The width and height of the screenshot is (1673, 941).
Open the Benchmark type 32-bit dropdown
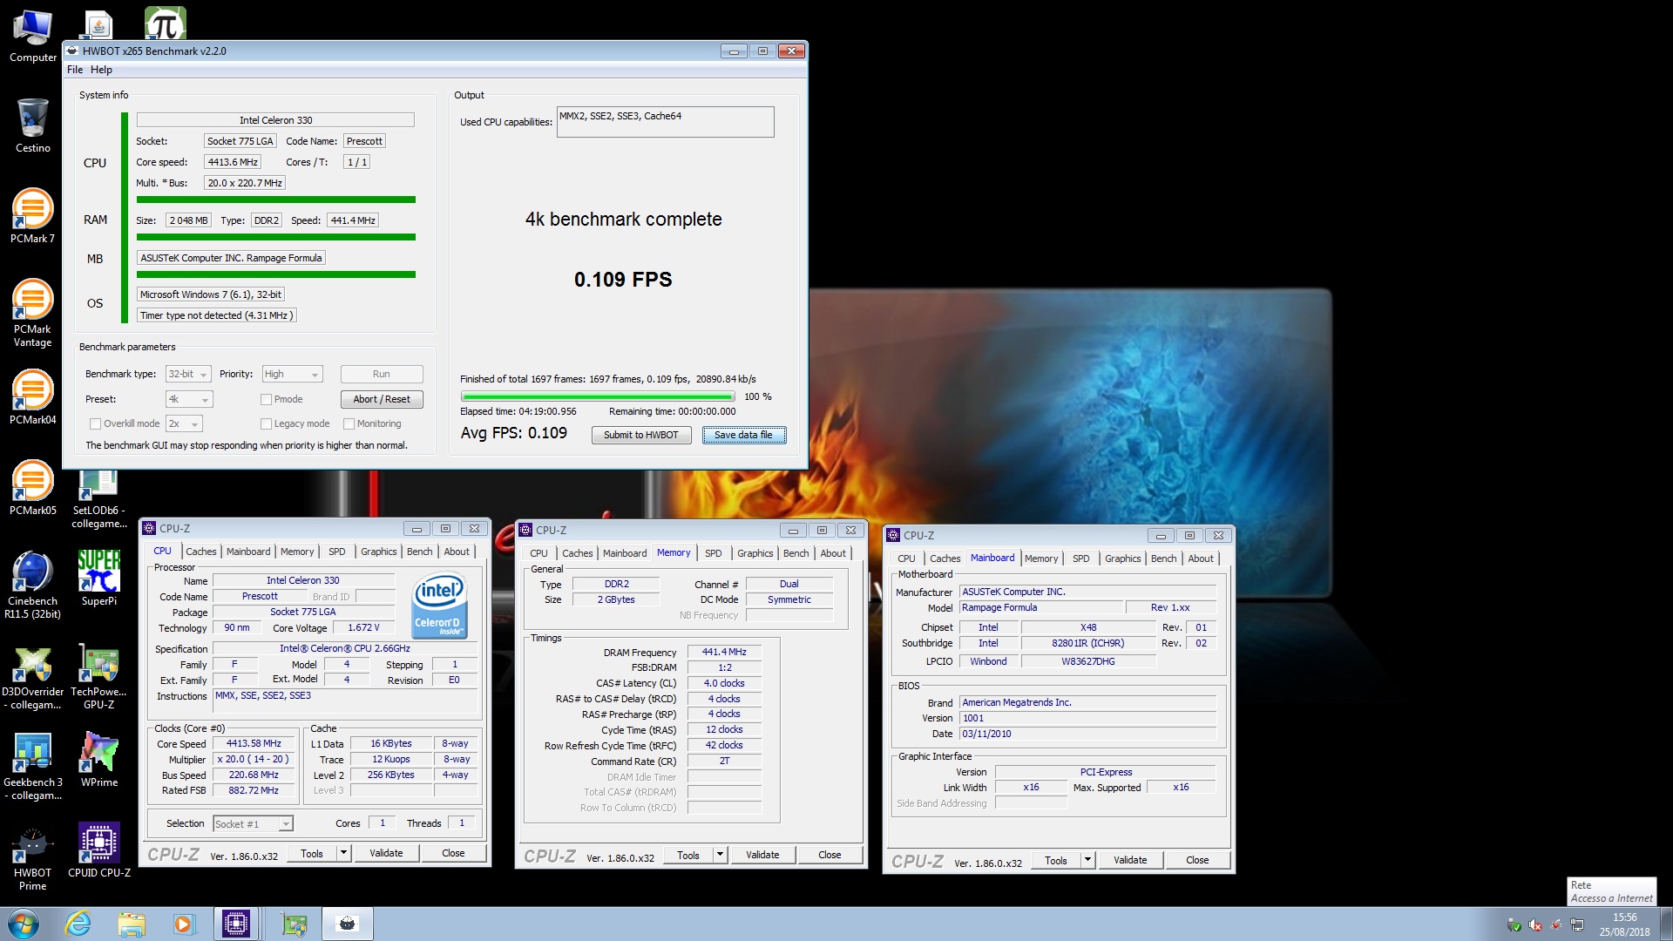(188, 374)
